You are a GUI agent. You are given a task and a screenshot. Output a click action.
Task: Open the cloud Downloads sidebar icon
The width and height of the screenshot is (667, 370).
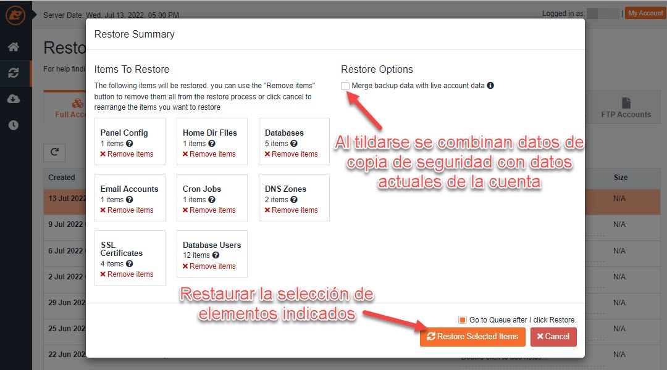(x=14, y=99)
